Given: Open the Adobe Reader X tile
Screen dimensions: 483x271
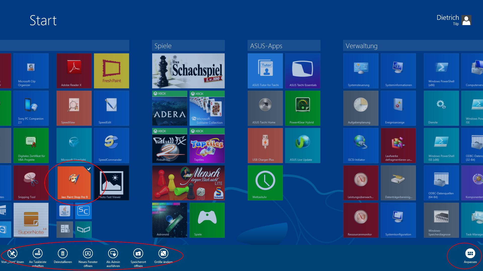Looking at the screenshot, I should coord(74,71).
